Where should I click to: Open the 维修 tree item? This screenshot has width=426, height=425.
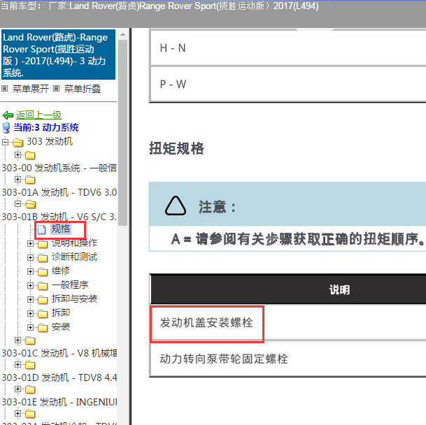(61, 271)
